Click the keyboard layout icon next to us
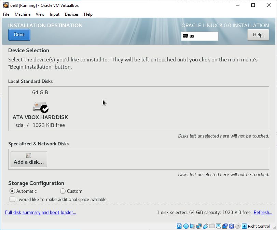The width and height of the screenshot is (277, 230). click(x=185, y=36)
